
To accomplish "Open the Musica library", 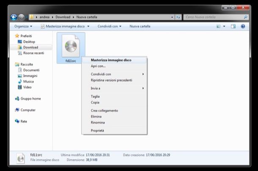I will click(28, 81).
